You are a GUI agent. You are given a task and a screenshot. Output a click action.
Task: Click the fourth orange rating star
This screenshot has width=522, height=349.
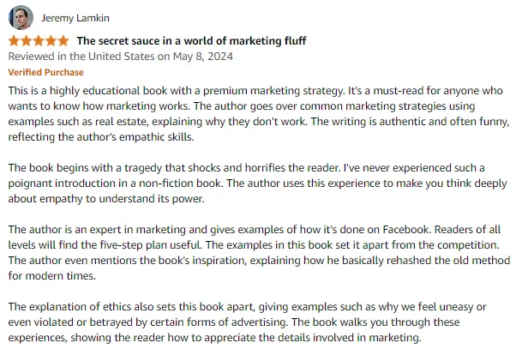(x=51, y=40)
